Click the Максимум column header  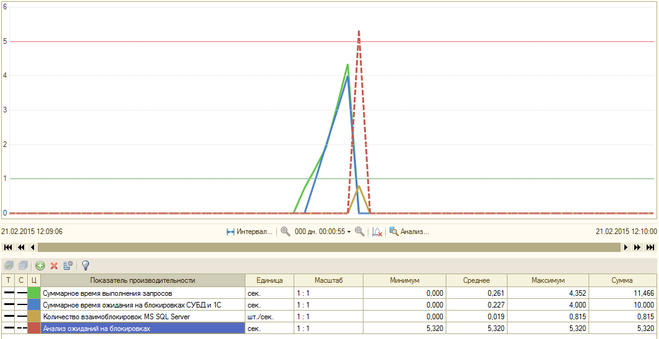(x=548, y=280)
